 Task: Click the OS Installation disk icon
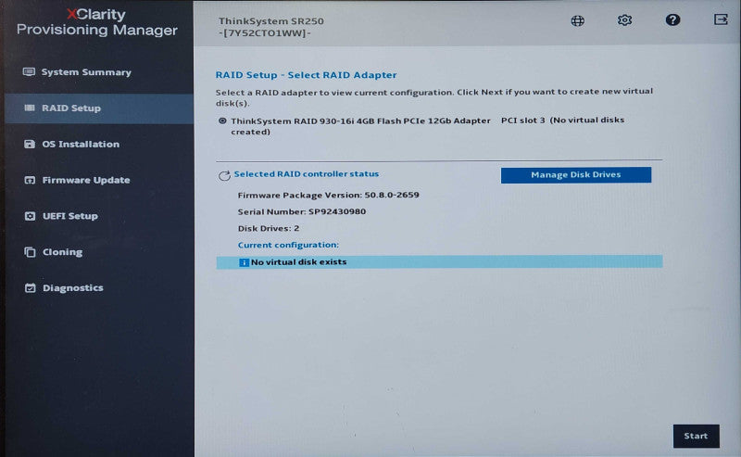click(30, 144)
